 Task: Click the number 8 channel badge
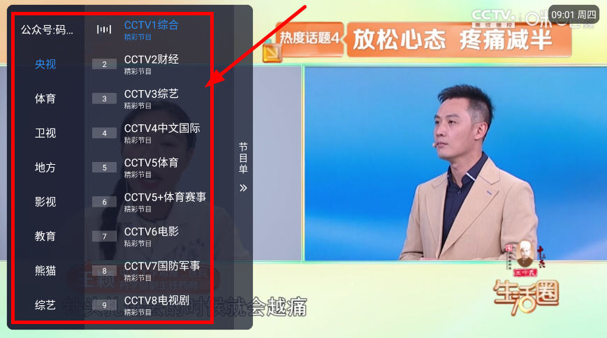coord(104,271)
